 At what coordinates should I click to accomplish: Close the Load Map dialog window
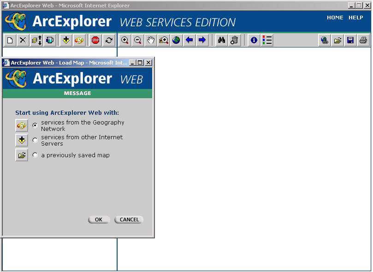pos(148,63)
